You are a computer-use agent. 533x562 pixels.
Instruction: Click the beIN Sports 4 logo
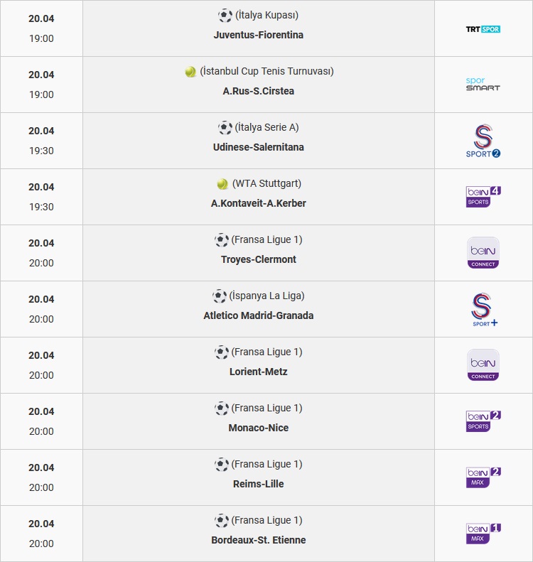click(483, 197)
